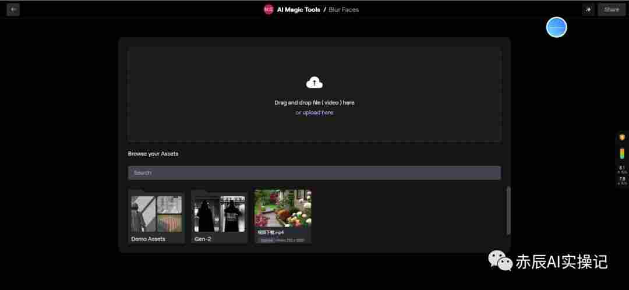
Task: Click the assets panel vertical scrollbar
Action: pos(508,211)
